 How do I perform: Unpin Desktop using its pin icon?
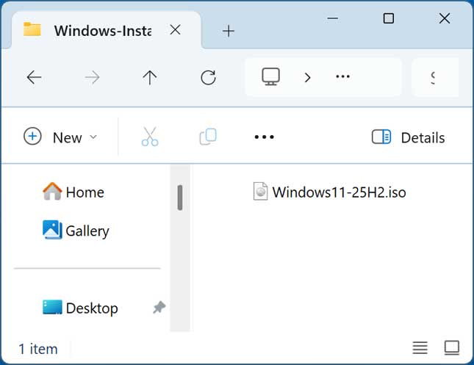(x=159, y=307)
